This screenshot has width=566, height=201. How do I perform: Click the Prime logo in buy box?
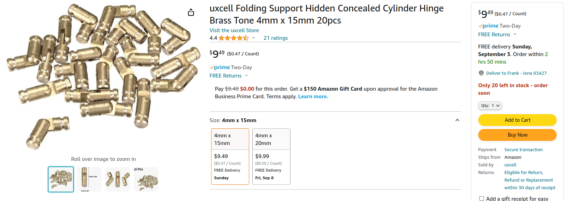[x=488, y=26]
